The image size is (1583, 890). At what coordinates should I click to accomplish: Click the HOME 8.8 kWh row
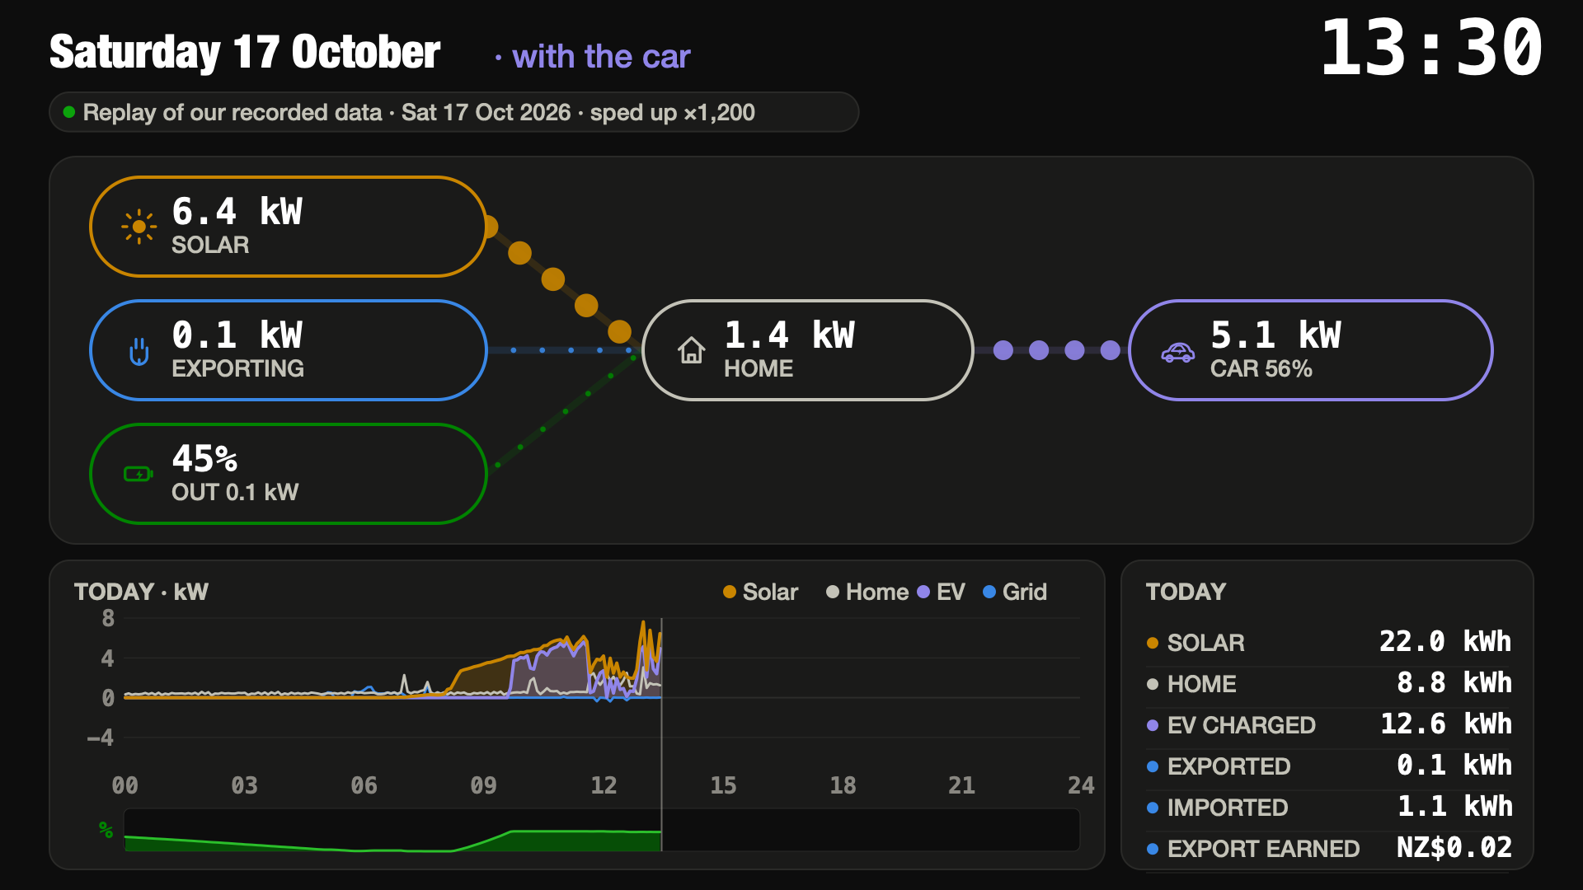tap(1328, 684)
